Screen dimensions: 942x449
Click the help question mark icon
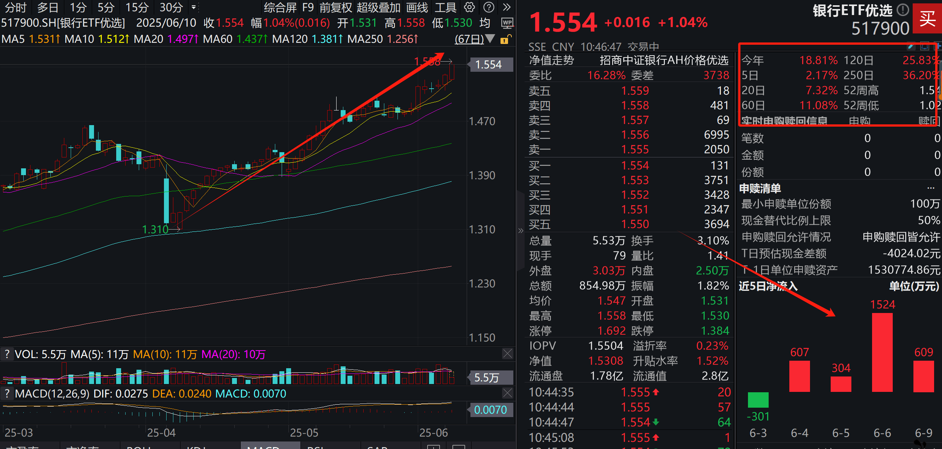488,7
